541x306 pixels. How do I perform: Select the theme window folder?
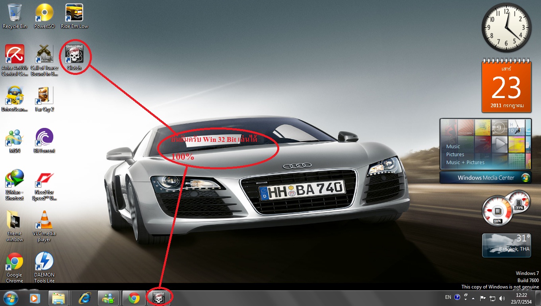15,226
